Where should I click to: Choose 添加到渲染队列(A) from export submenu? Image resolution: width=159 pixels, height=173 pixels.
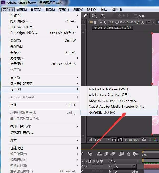pos(102,112)
